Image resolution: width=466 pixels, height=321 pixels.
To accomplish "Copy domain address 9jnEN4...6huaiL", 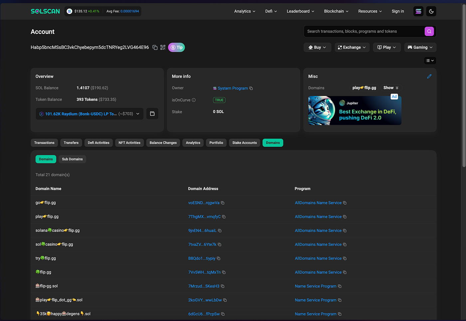I will point(220,231).
